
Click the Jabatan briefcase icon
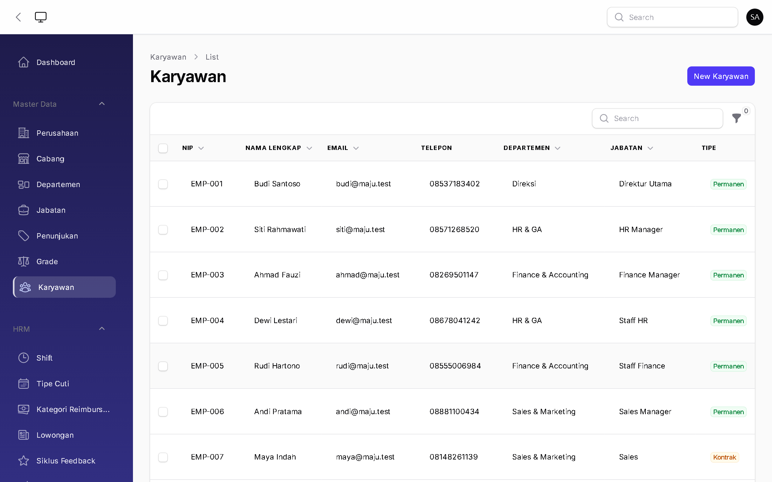point(24,210)
